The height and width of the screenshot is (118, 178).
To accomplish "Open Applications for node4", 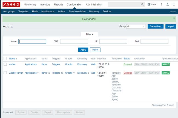I will point(31,64).
